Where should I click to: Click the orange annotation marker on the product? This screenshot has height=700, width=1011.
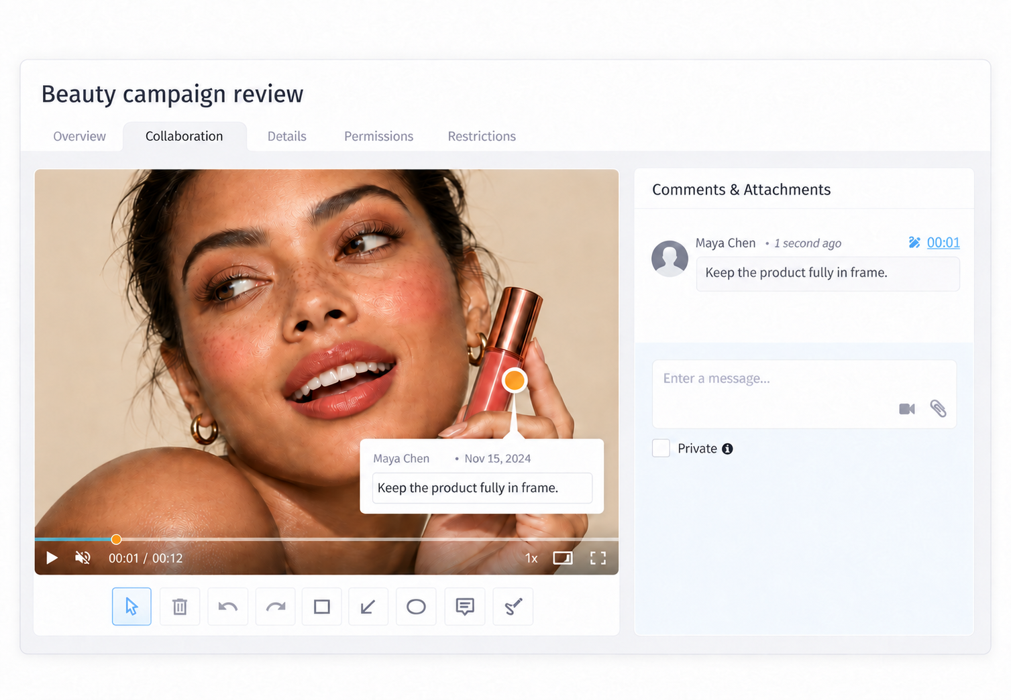coord(515,381)
